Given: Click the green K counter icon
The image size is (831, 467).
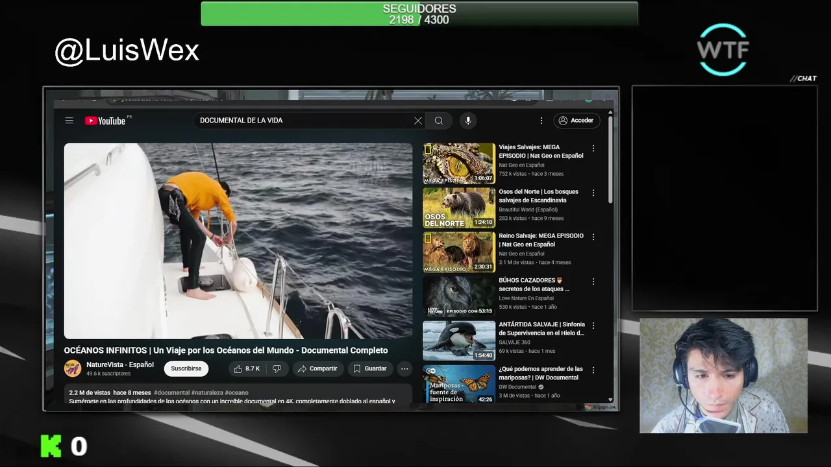Looking at the screenshot, I should 51,446.
